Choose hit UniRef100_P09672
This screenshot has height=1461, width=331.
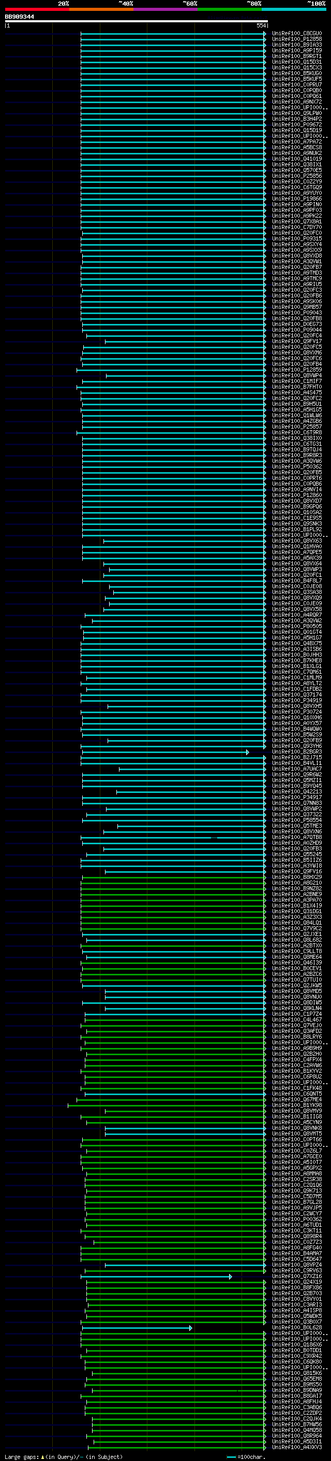296,125
